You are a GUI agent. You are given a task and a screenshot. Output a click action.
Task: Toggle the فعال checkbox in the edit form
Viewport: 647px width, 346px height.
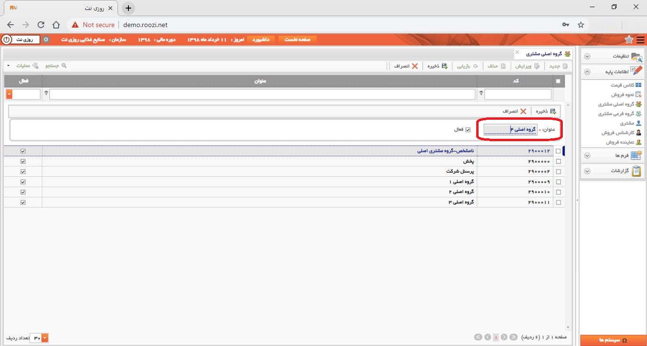tap(468, 130)
